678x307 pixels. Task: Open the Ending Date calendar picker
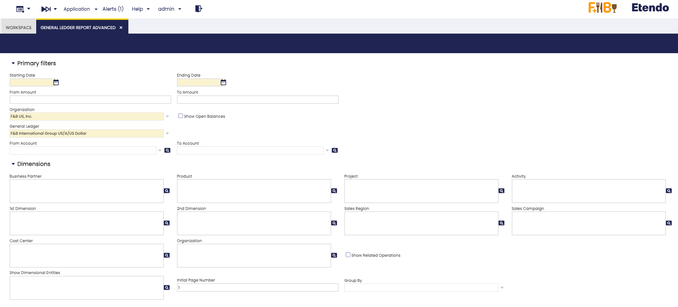[223, 82]
